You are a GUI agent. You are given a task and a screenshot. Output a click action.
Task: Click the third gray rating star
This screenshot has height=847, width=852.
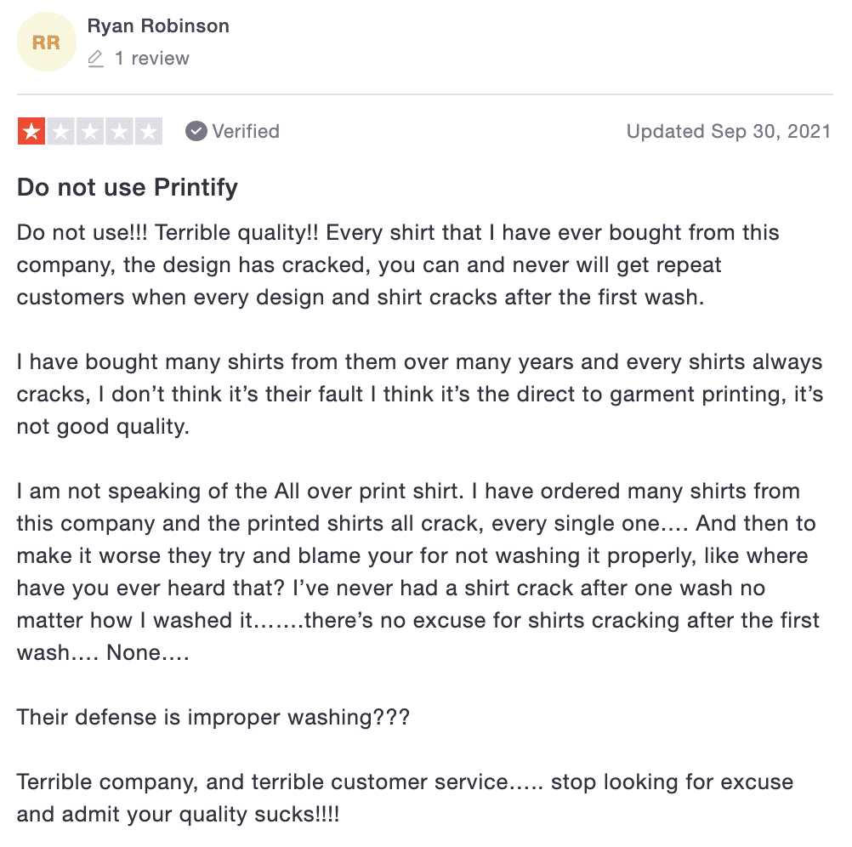point(90,131)
